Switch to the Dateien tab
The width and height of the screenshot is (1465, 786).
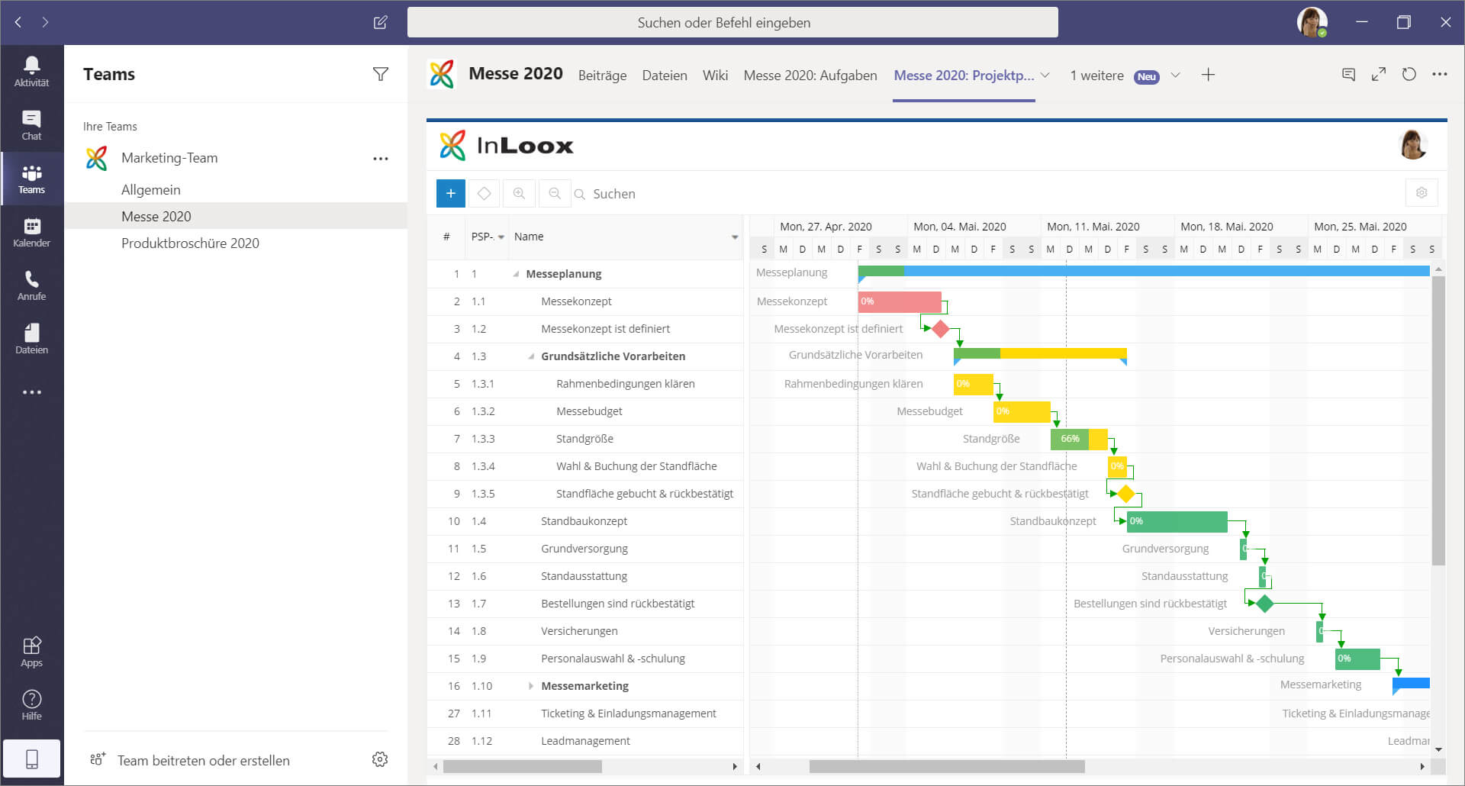point(665,76)
